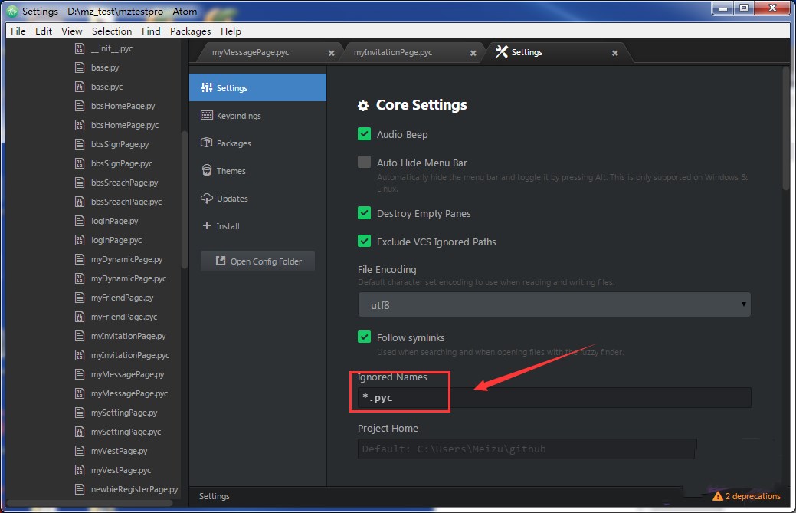This screenshot has width=796, height=513.
Task: Toggle the Follow symlinks checkbox
Action: (x=365, y=337)
